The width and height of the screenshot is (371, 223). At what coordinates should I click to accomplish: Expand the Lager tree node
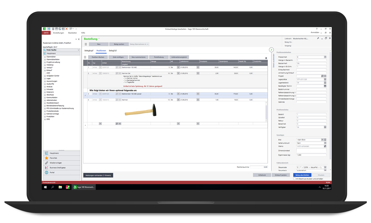point(45,78)
